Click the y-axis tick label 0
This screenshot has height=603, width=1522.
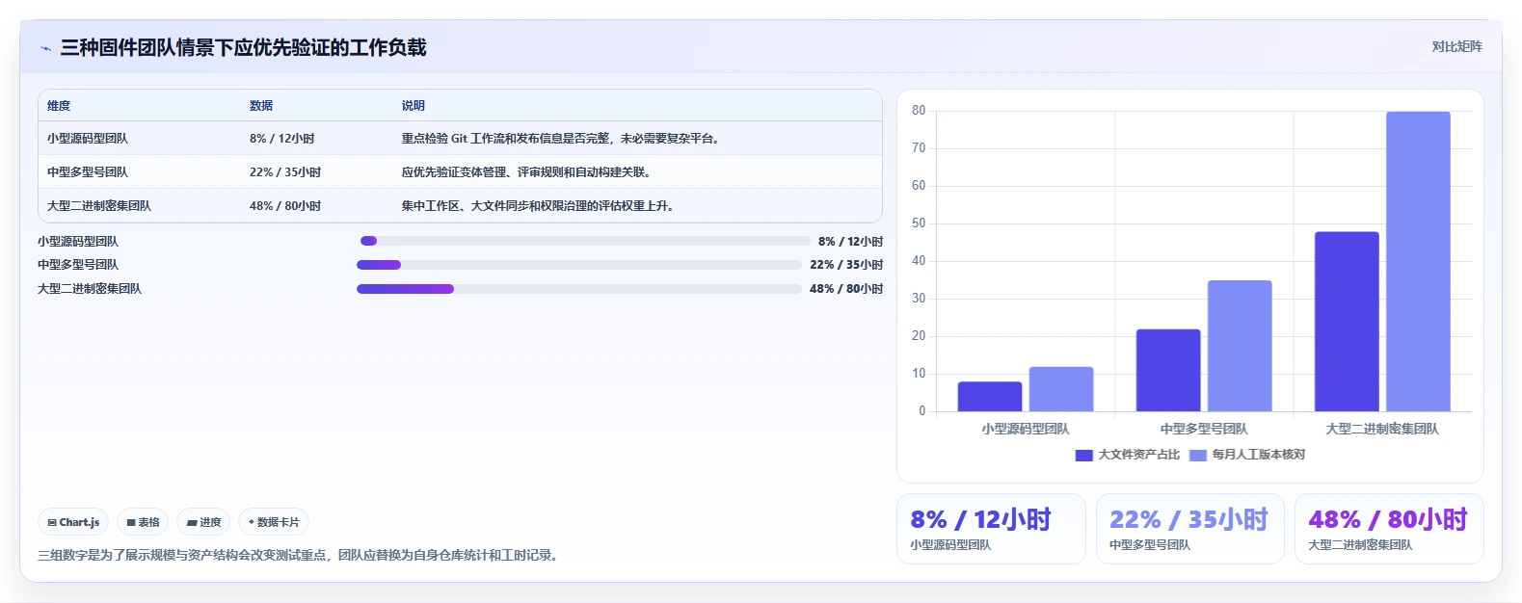921,411
